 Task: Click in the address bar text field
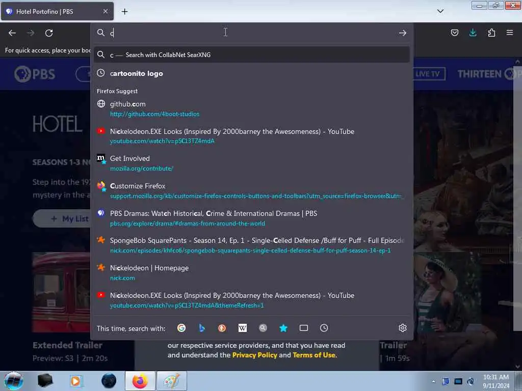(x=251, y=33)
